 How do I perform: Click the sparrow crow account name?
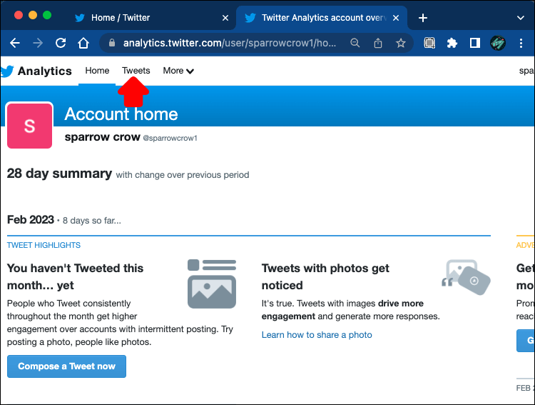[x=102, y=137]
